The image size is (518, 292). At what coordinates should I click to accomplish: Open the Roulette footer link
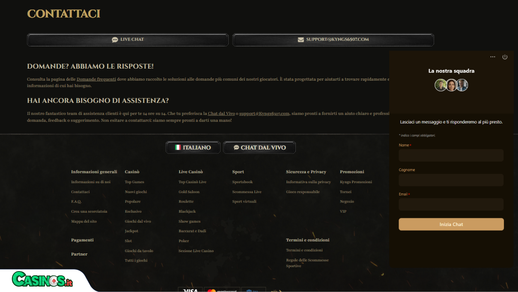coord(186,202)
